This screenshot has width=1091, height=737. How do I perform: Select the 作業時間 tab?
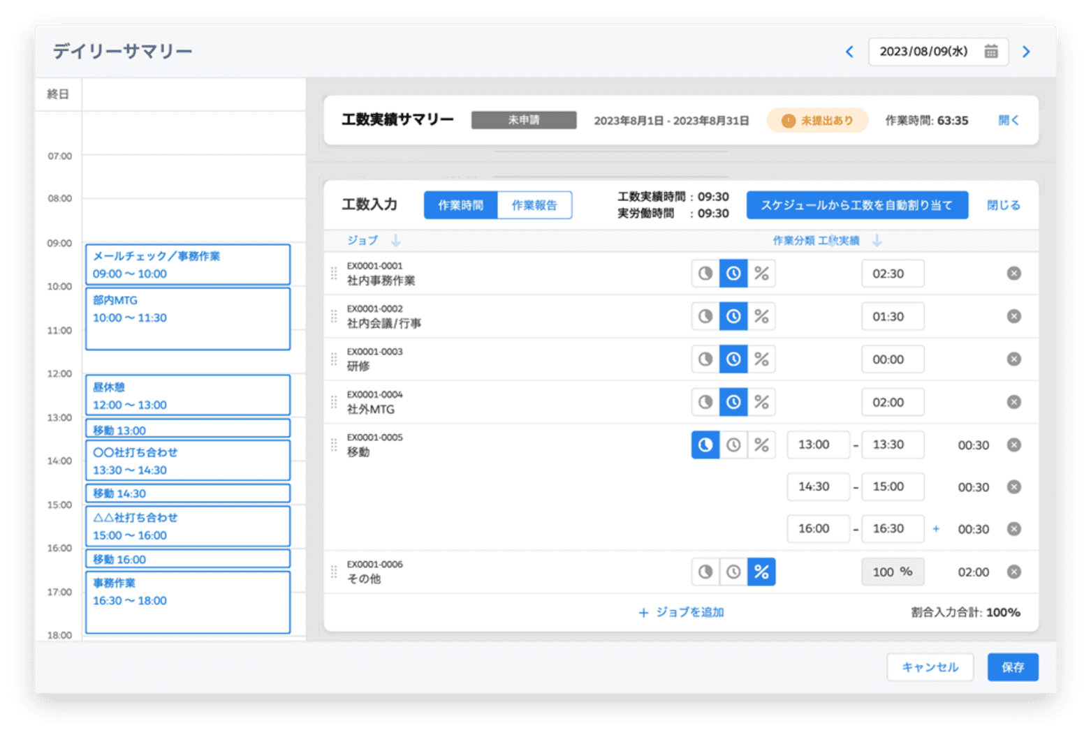pyautogui.click(x=460, y=205)
